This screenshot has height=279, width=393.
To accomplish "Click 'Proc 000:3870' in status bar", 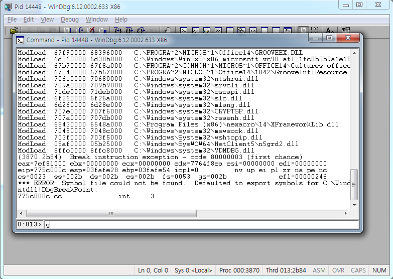I will click(239, 270).
